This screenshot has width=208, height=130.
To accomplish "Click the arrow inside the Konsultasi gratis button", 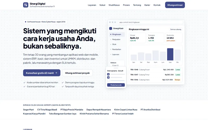I will (56, 73).
